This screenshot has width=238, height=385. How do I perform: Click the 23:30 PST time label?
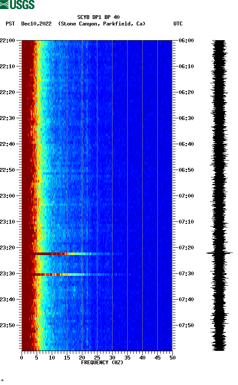[x=7, y=274]
